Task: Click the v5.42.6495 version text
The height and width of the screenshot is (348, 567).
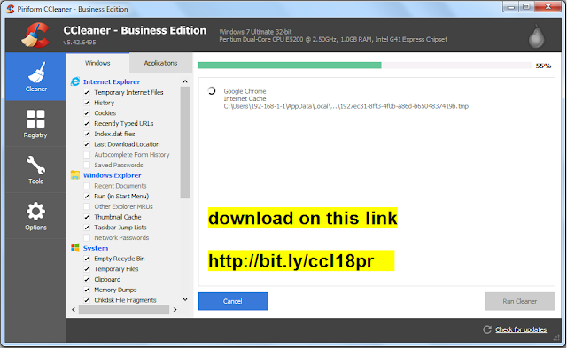Action: tap(80, 43)
